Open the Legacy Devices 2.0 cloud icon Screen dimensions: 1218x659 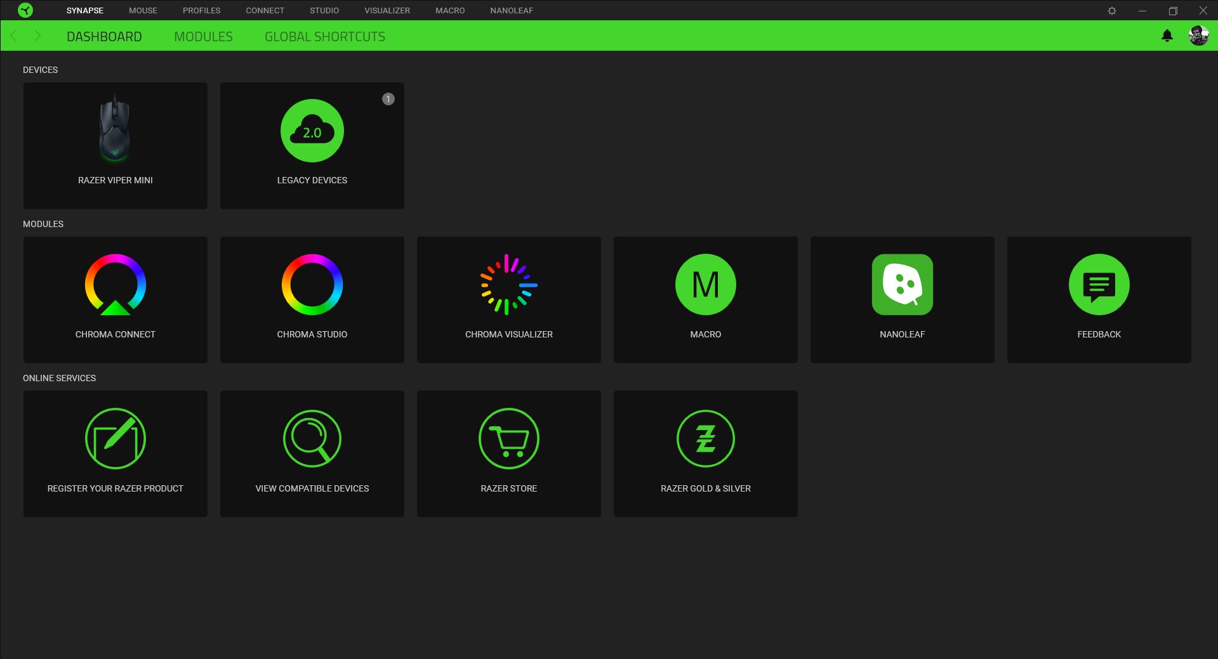point(312,131)
